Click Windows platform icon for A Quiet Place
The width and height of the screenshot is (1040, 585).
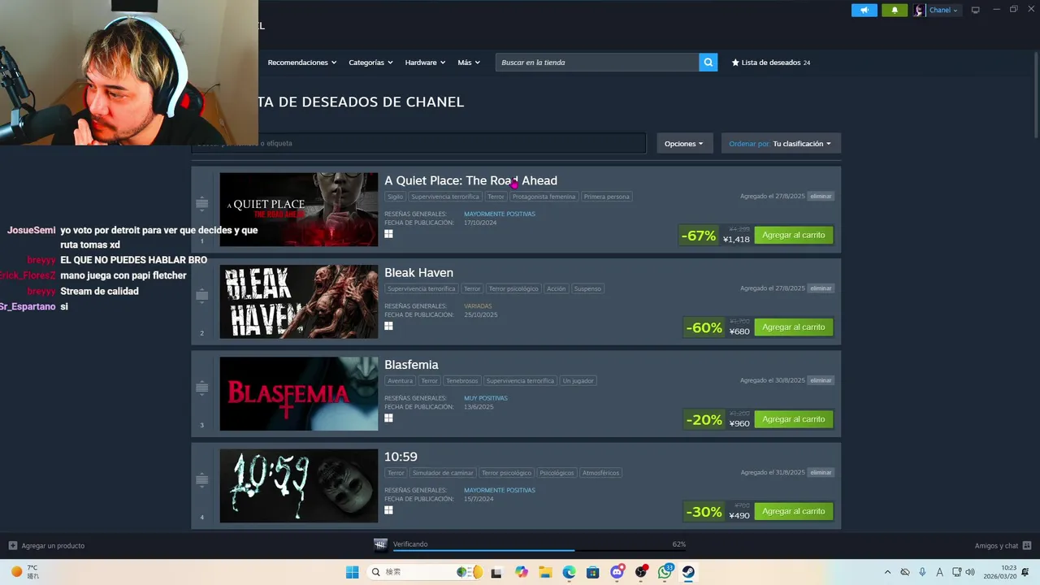tap(388, 234)
